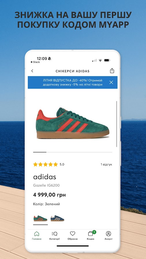Close the summer sale banner
Image resolution: width=146 pixels, height=259 pixels.
(x=111, y=82)
